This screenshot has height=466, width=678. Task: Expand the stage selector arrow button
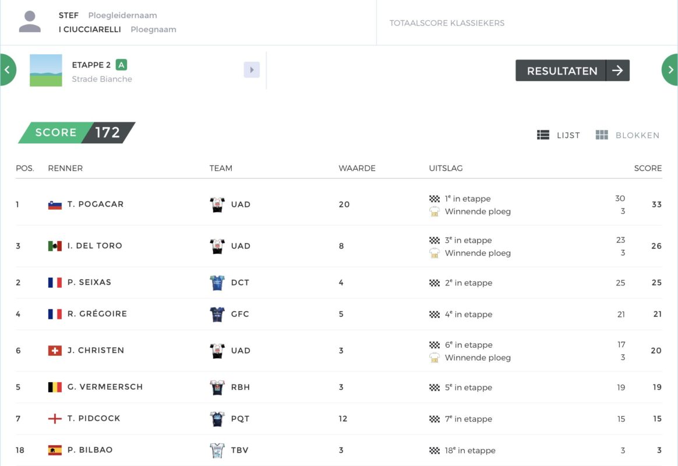252,69
